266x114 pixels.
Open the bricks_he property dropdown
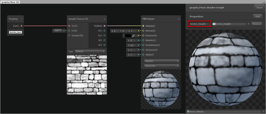click(x=15, y=32)
